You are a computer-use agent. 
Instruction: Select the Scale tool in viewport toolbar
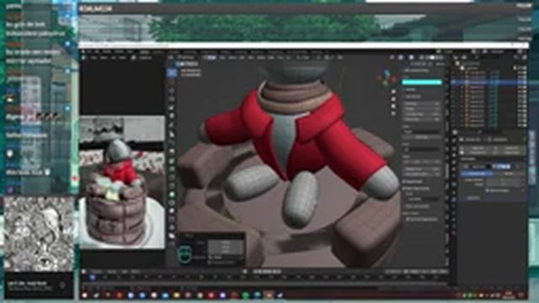click(172, 108)
